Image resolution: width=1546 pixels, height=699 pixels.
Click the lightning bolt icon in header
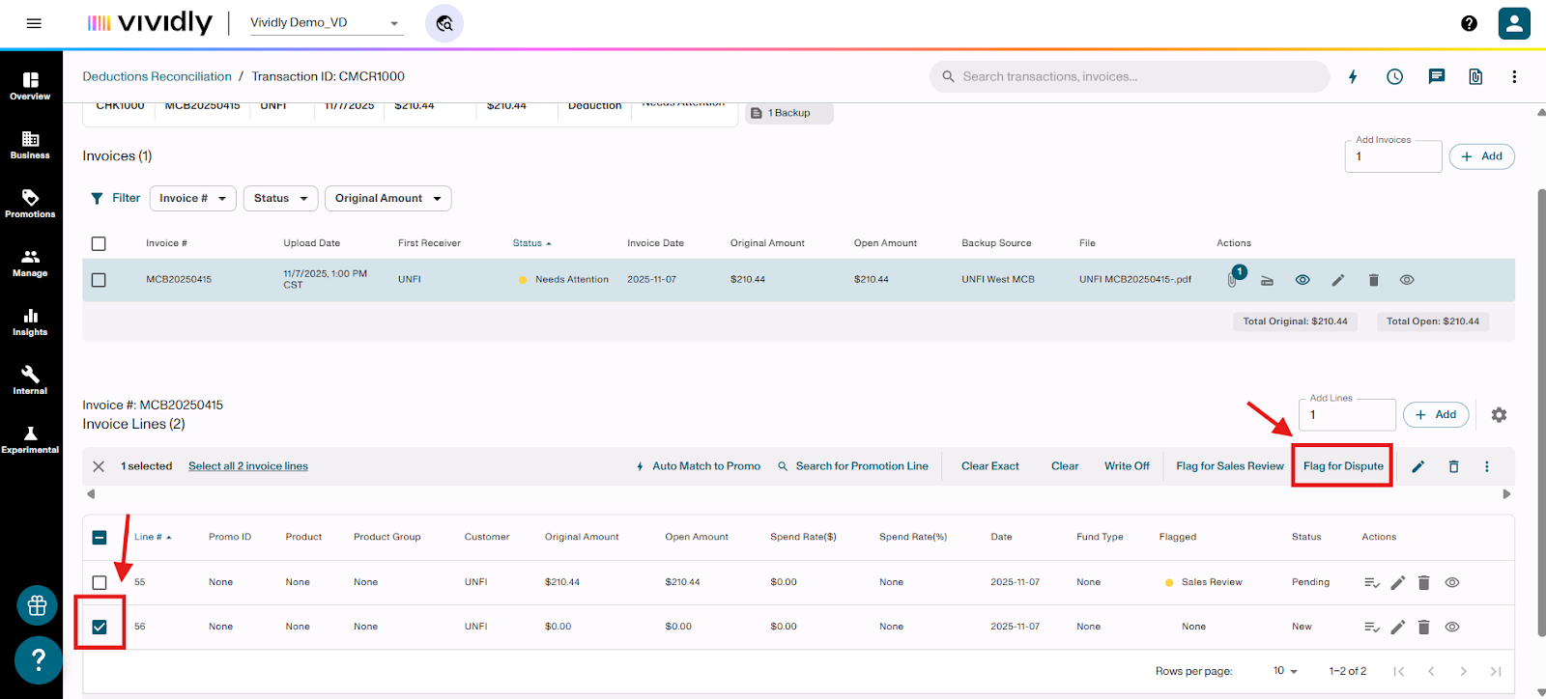pos(1353,77)
